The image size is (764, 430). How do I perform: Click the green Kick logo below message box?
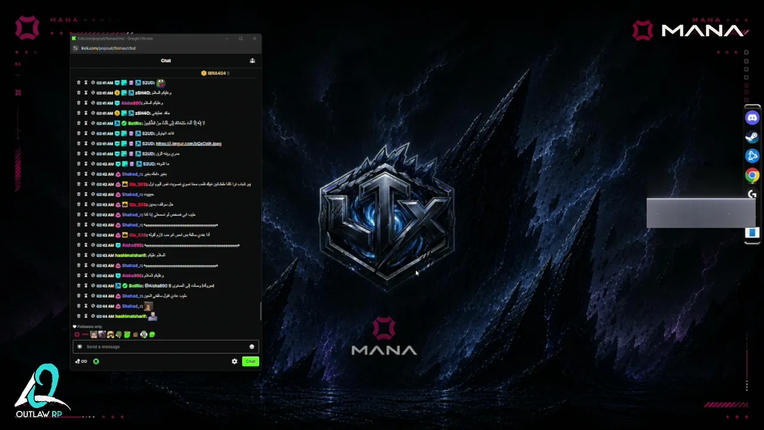(96, 361)
